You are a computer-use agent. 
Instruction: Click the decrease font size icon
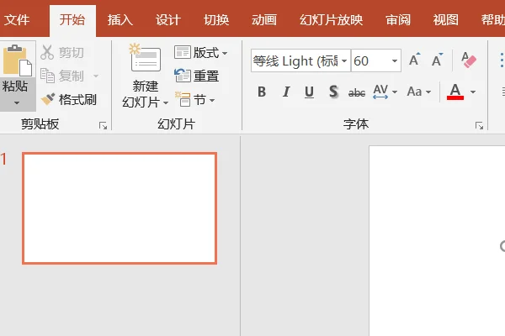tap(438, 60)
